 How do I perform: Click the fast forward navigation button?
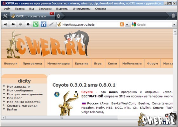28,24
